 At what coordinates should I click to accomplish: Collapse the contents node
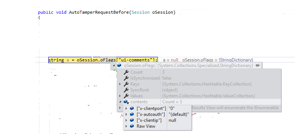pos(120,102)
